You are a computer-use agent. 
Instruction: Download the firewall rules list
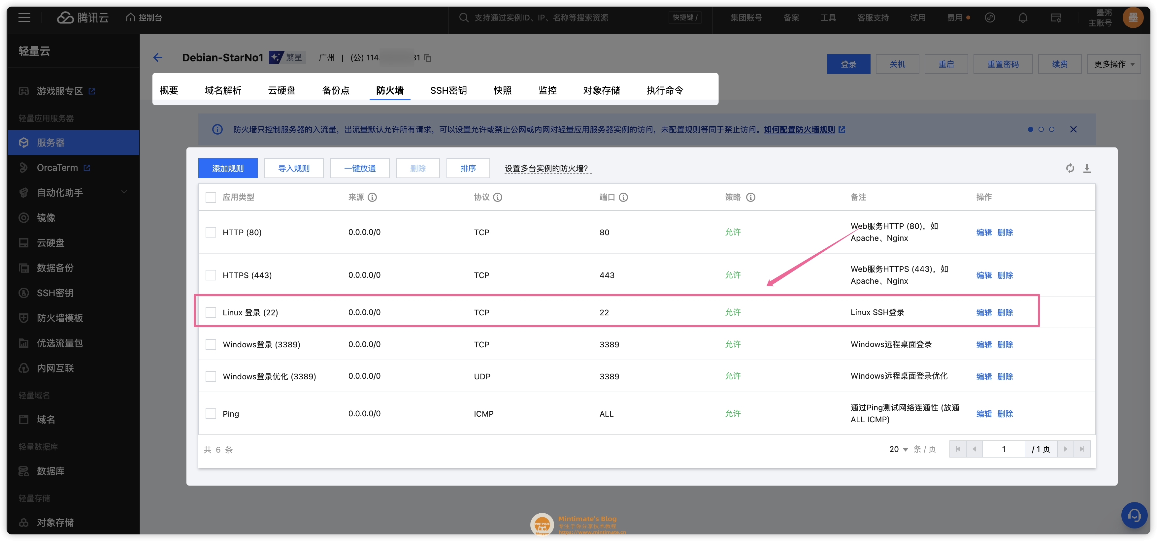click(1086, 168)
